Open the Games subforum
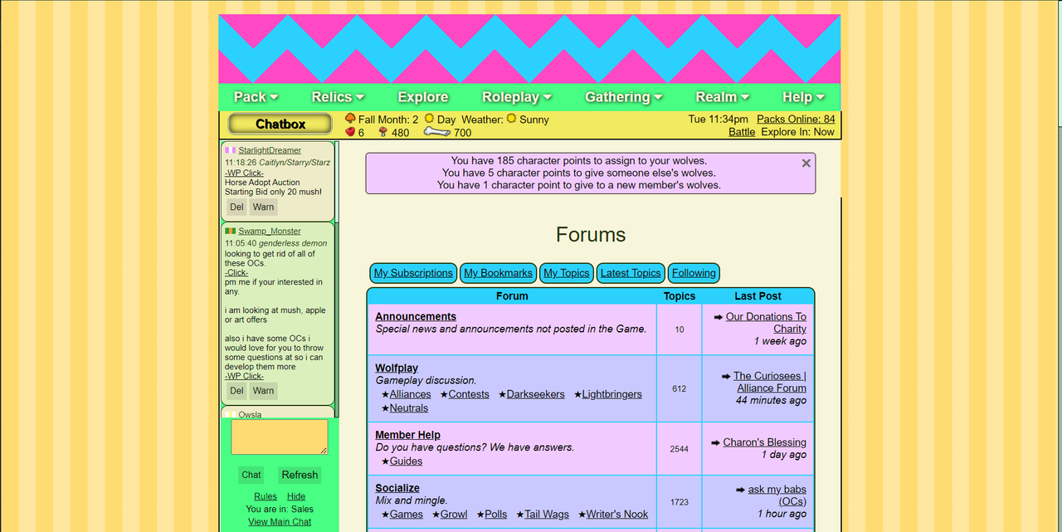 tap(407, 515)
